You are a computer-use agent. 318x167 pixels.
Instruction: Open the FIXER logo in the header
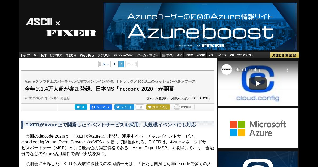[71, 33]
